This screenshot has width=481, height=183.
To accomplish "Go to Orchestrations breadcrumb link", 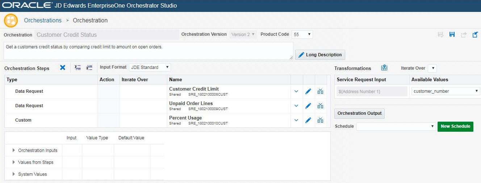I will tap(43, 20).
